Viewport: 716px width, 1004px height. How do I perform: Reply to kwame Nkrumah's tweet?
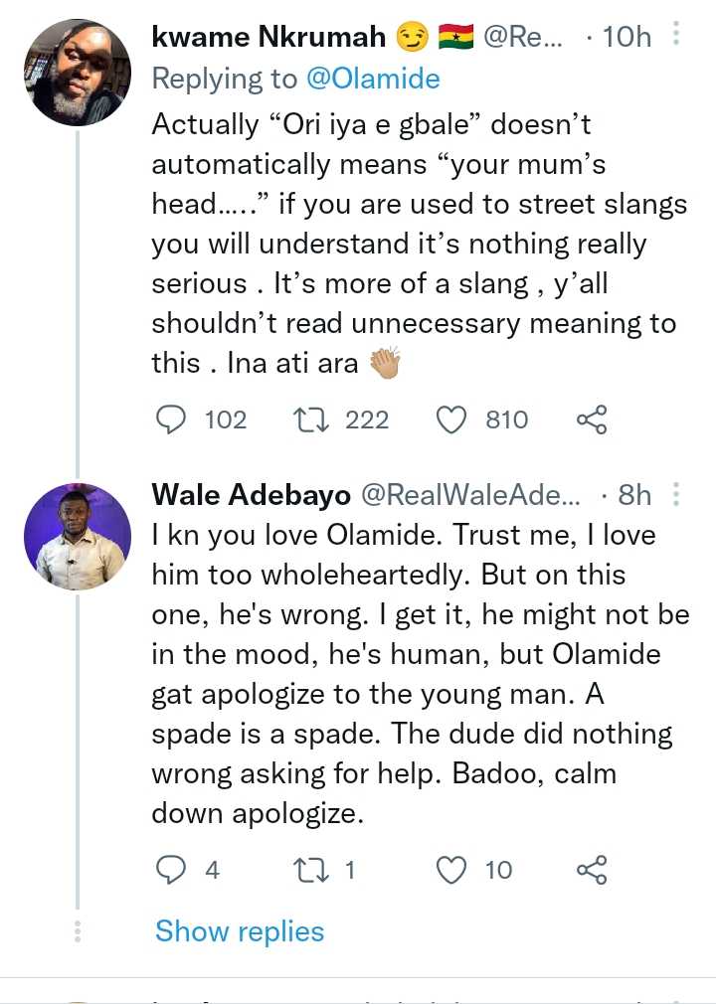172,420
